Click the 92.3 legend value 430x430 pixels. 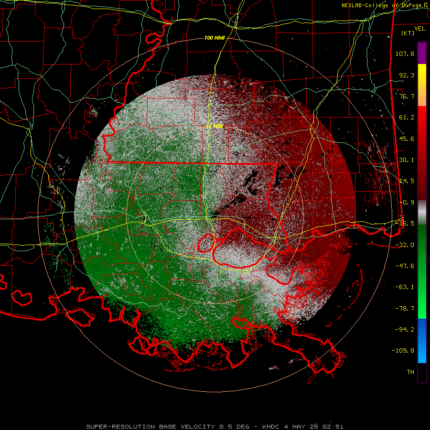(407, 75)
